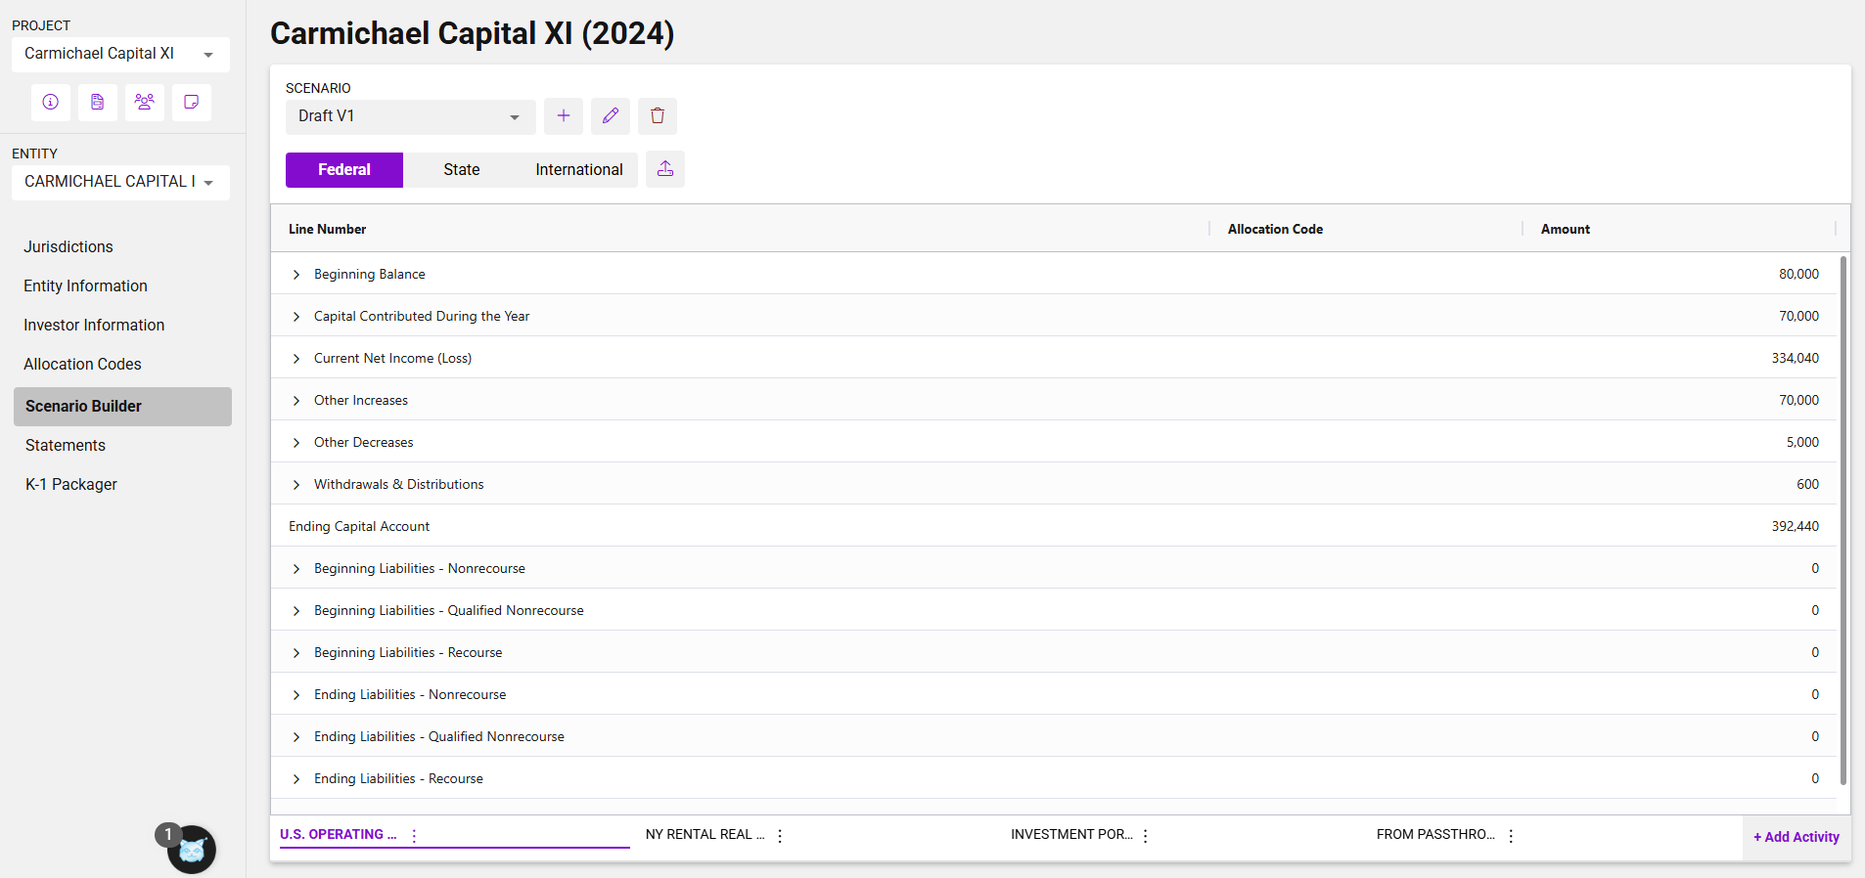Click the export upload icon beside International

point(665,169)
